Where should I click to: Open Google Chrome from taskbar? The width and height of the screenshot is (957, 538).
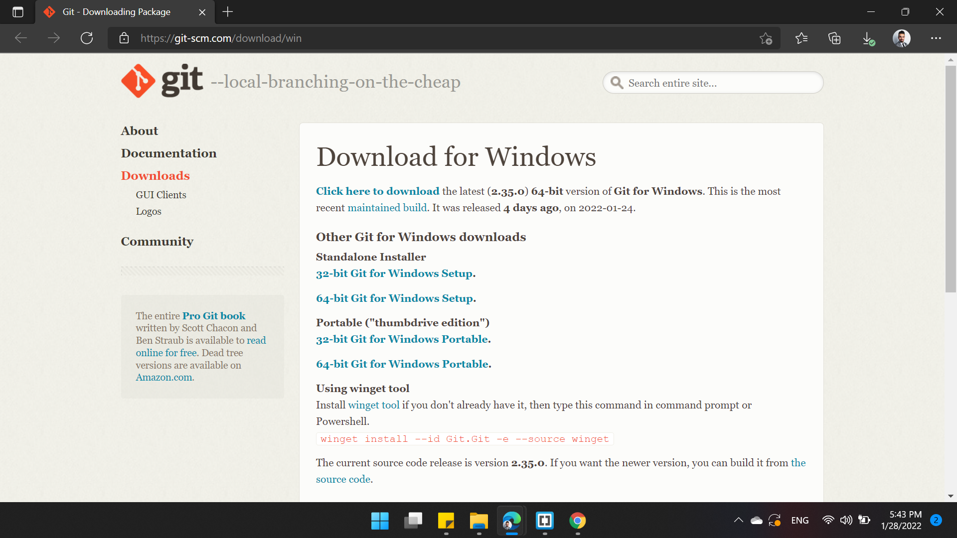[x=578, y=521]
